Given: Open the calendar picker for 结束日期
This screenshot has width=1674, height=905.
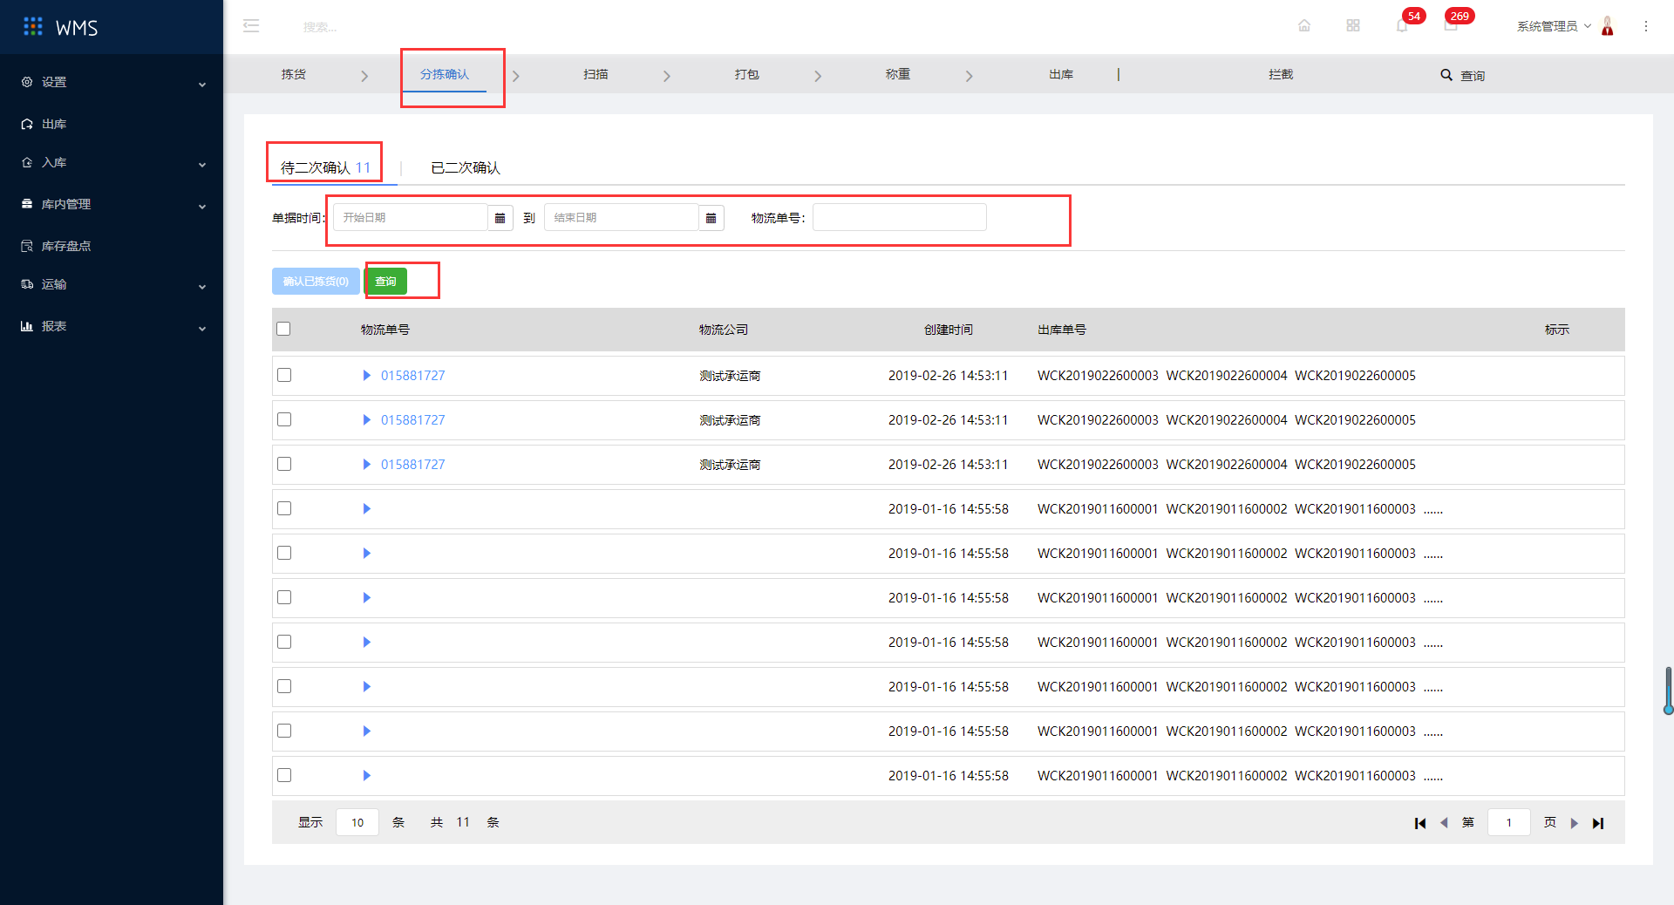Looking at the screenshot, I should pos(711,218).
